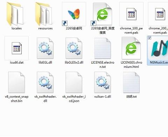Click the '说明.txt' file name
This screenshot has height=137, width=168.
click(131, 96)
